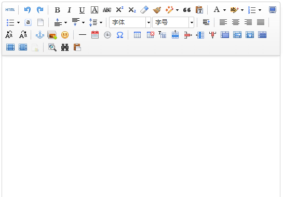Toggle underline formatting
Screen dimensions: 283x197
82,10
